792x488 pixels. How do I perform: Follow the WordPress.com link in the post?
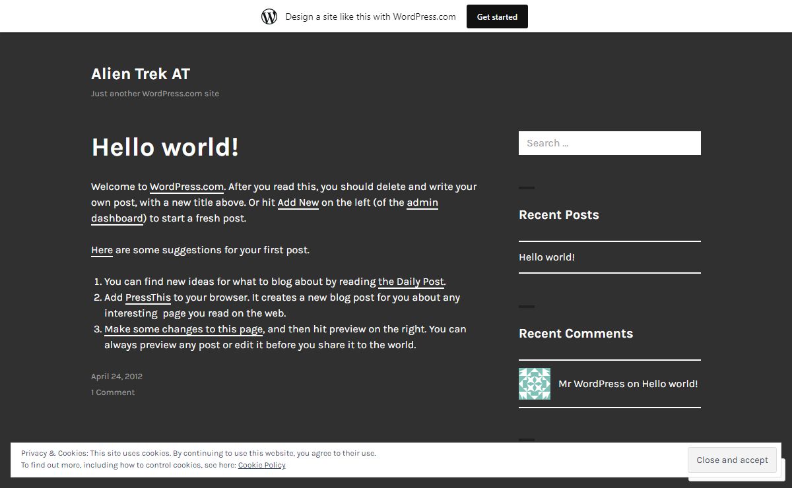[x=187, y=187]
